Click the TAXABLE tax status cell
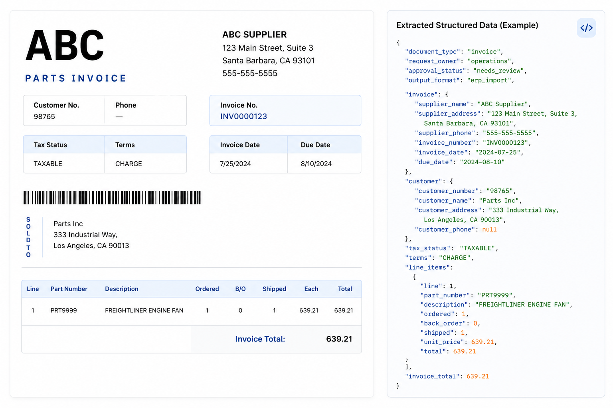Screen dimensions: 613x408 coord(49,163)
